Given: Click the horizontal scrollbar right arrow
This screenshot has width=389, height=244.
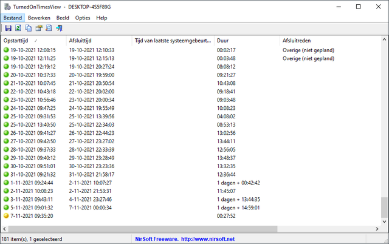Looking at the screenshot, I should 377,229.
